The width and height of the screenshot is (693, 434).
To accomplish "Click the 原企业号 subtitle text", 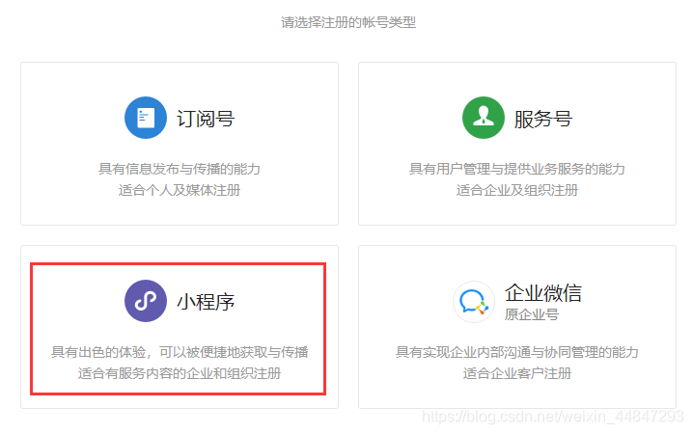I will (532, 314).
